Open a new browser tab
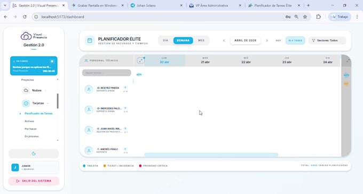 (309, 5)
